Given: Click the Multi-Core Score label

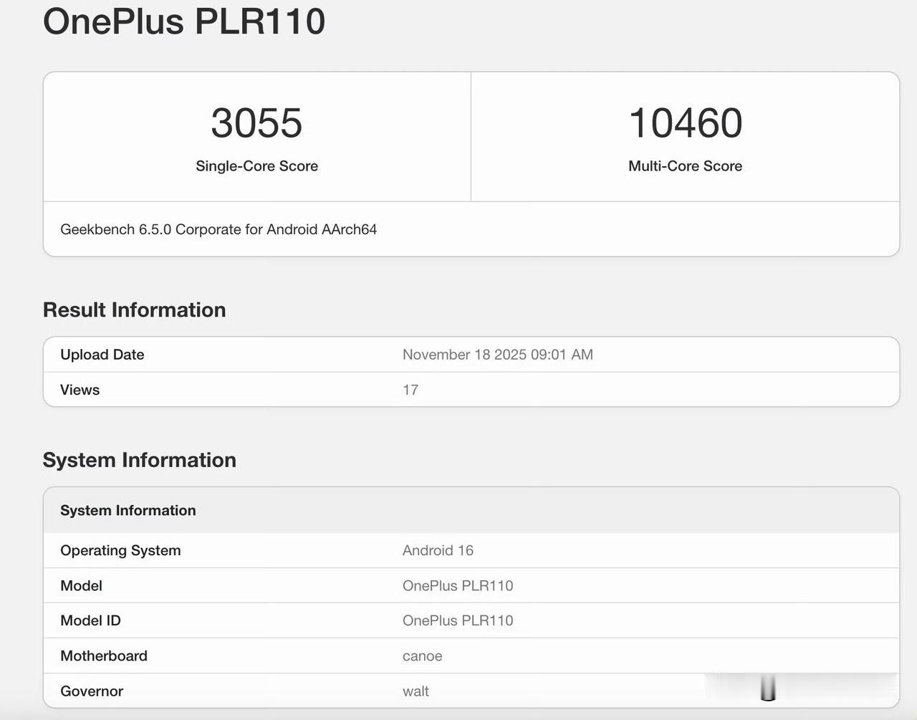Looking at the screenshot, I should [685, 165].
